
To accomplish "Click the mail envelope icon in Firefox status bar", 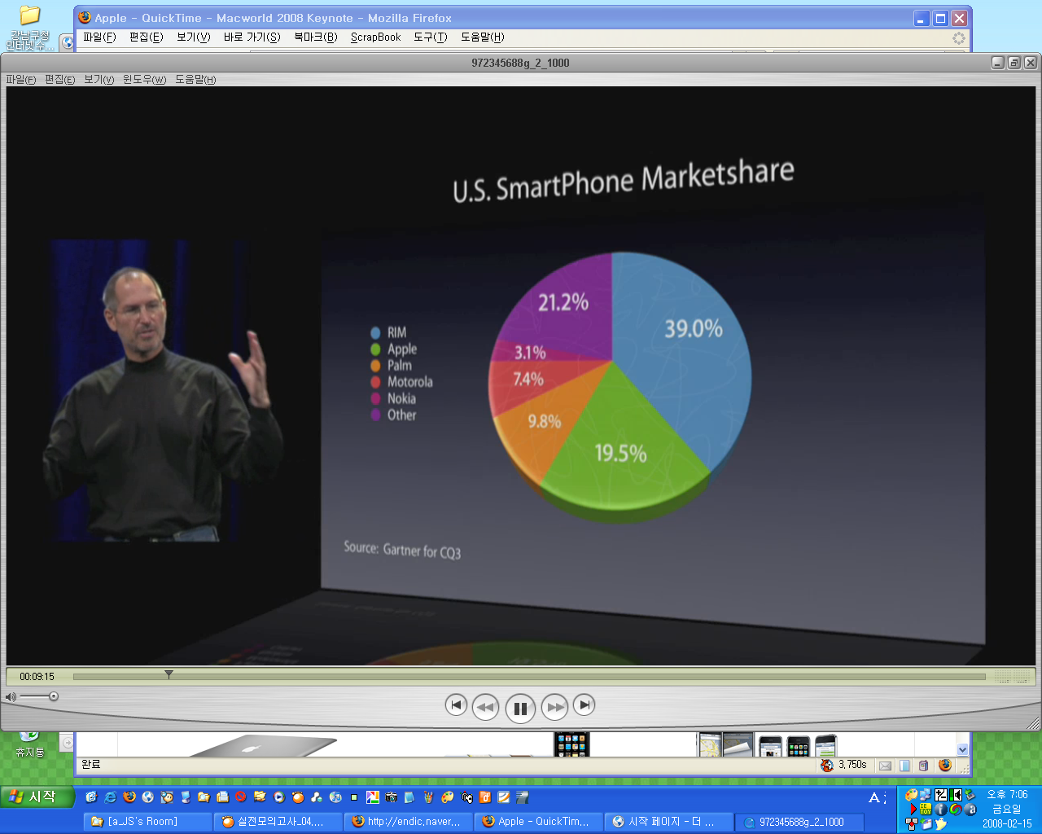I will point(885,766).
